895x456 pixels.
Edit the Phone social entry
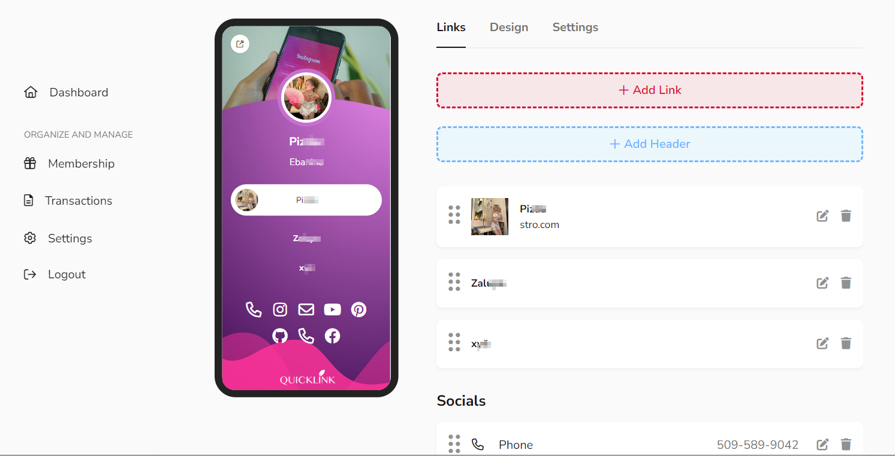pyautogui.click(x=822, y=445)
